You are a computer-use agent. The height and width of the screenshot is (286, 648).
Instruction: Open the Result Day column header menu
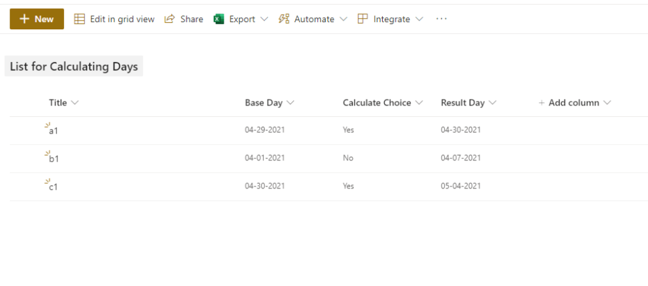pos(469,103)
